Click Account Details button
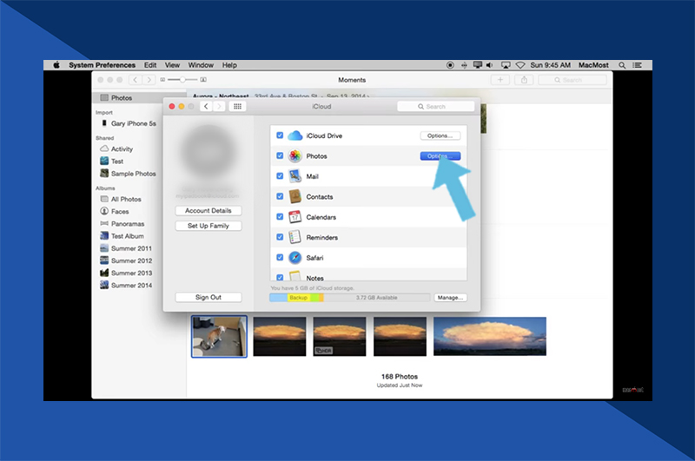 (208, 211)
